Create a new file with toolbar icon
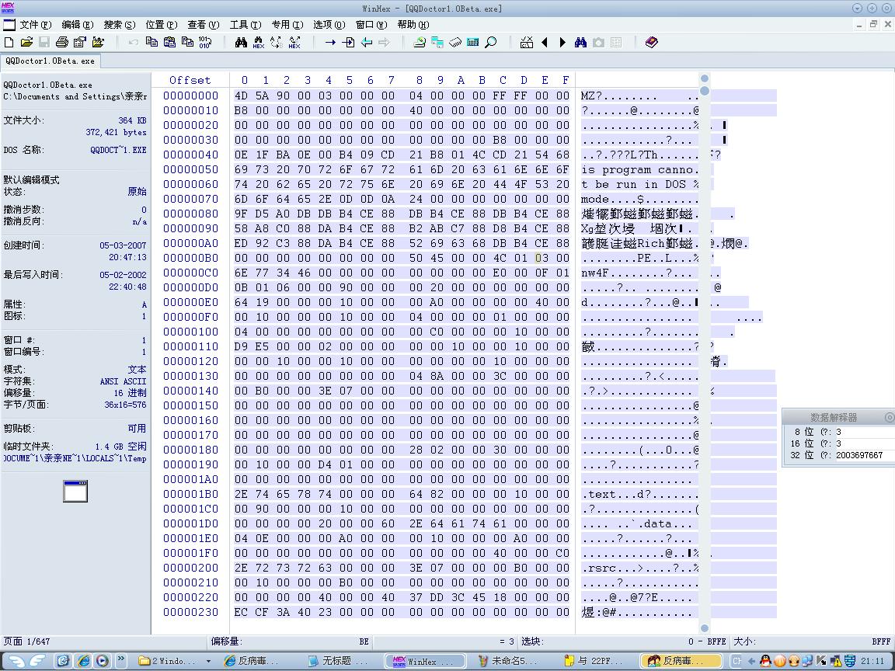This screenshot has width=895, height=671. click(x=9, y=42)
